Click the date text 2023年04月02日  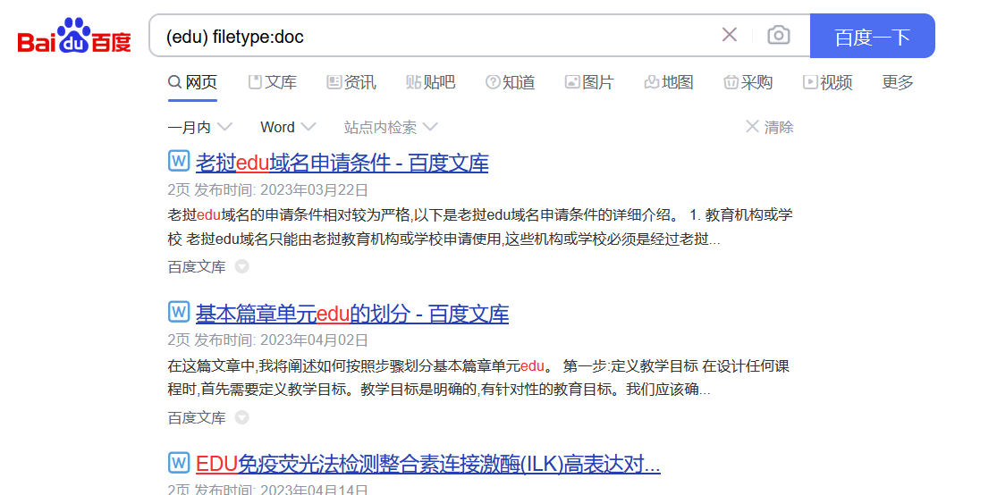(314, 340)
